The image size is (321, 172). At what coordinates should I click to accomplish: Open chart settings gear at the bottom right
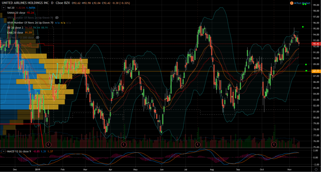(316, 169)
